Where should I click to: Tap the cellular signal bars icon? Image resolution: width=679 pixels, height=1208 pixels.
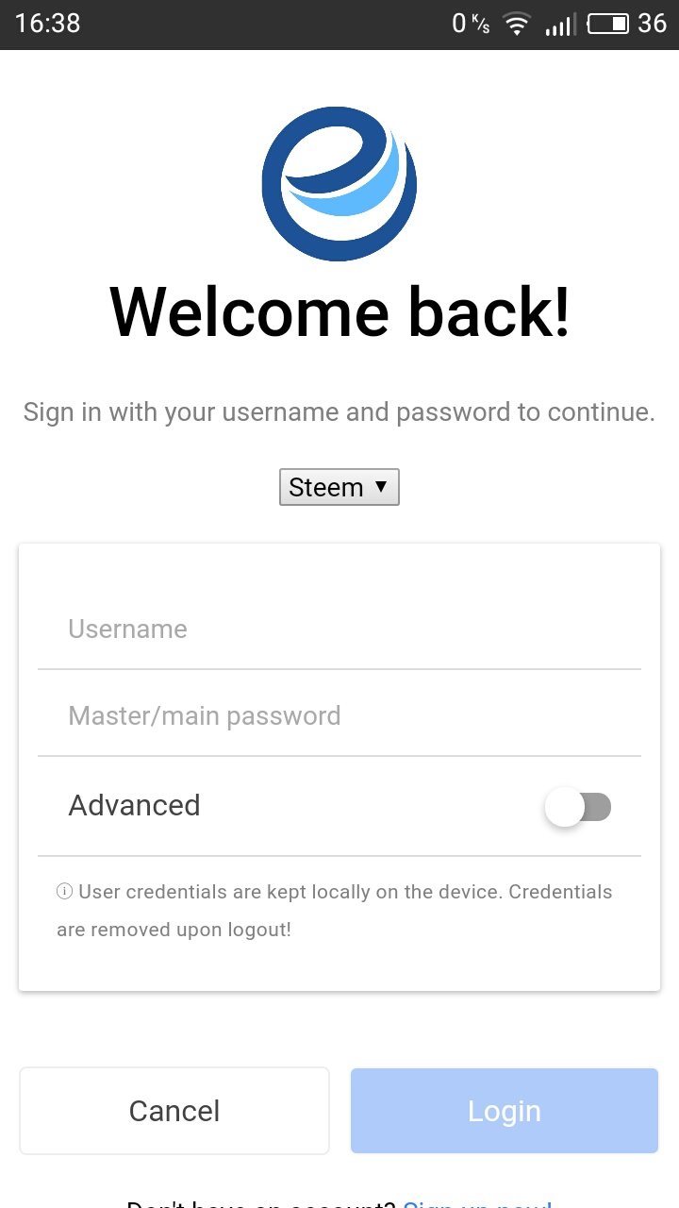coord(558,25)
